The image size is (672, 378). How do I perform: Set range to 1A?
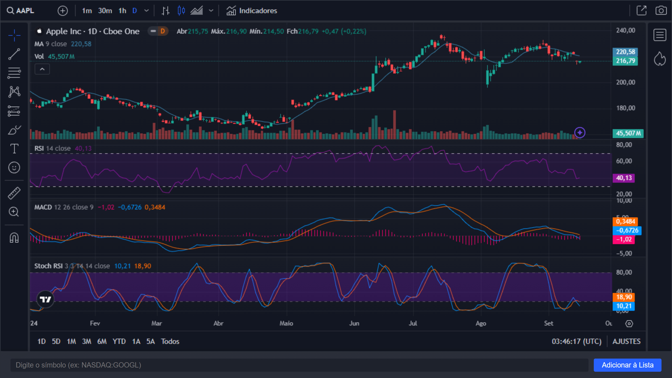click(136, 342)
